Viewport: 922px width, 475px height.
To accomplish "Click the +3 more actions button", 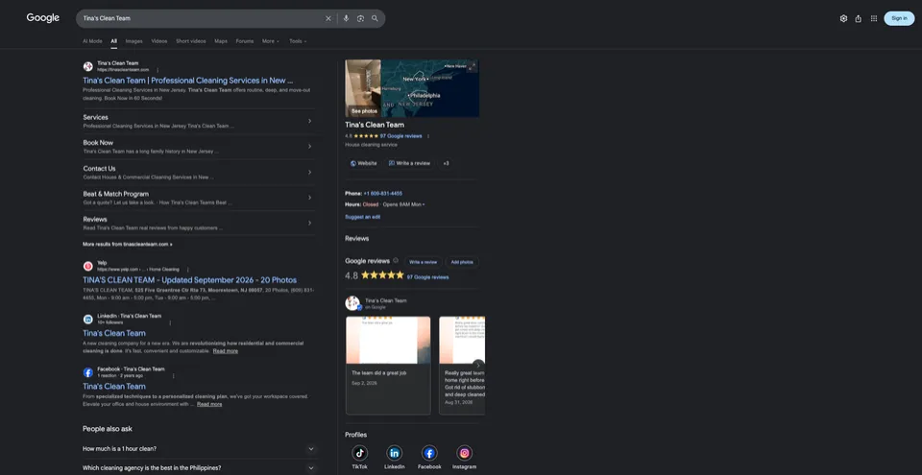I will (x=446, y=163).
